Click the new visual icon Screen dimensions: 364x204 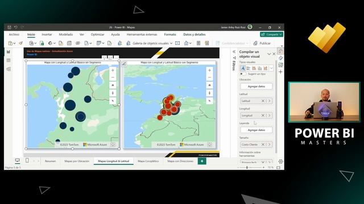coord(120,43)
